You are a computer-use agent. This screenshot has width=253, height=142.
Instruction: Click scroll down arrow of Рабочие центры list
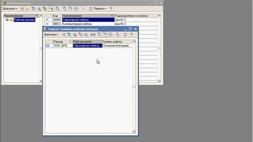[159, 81]
